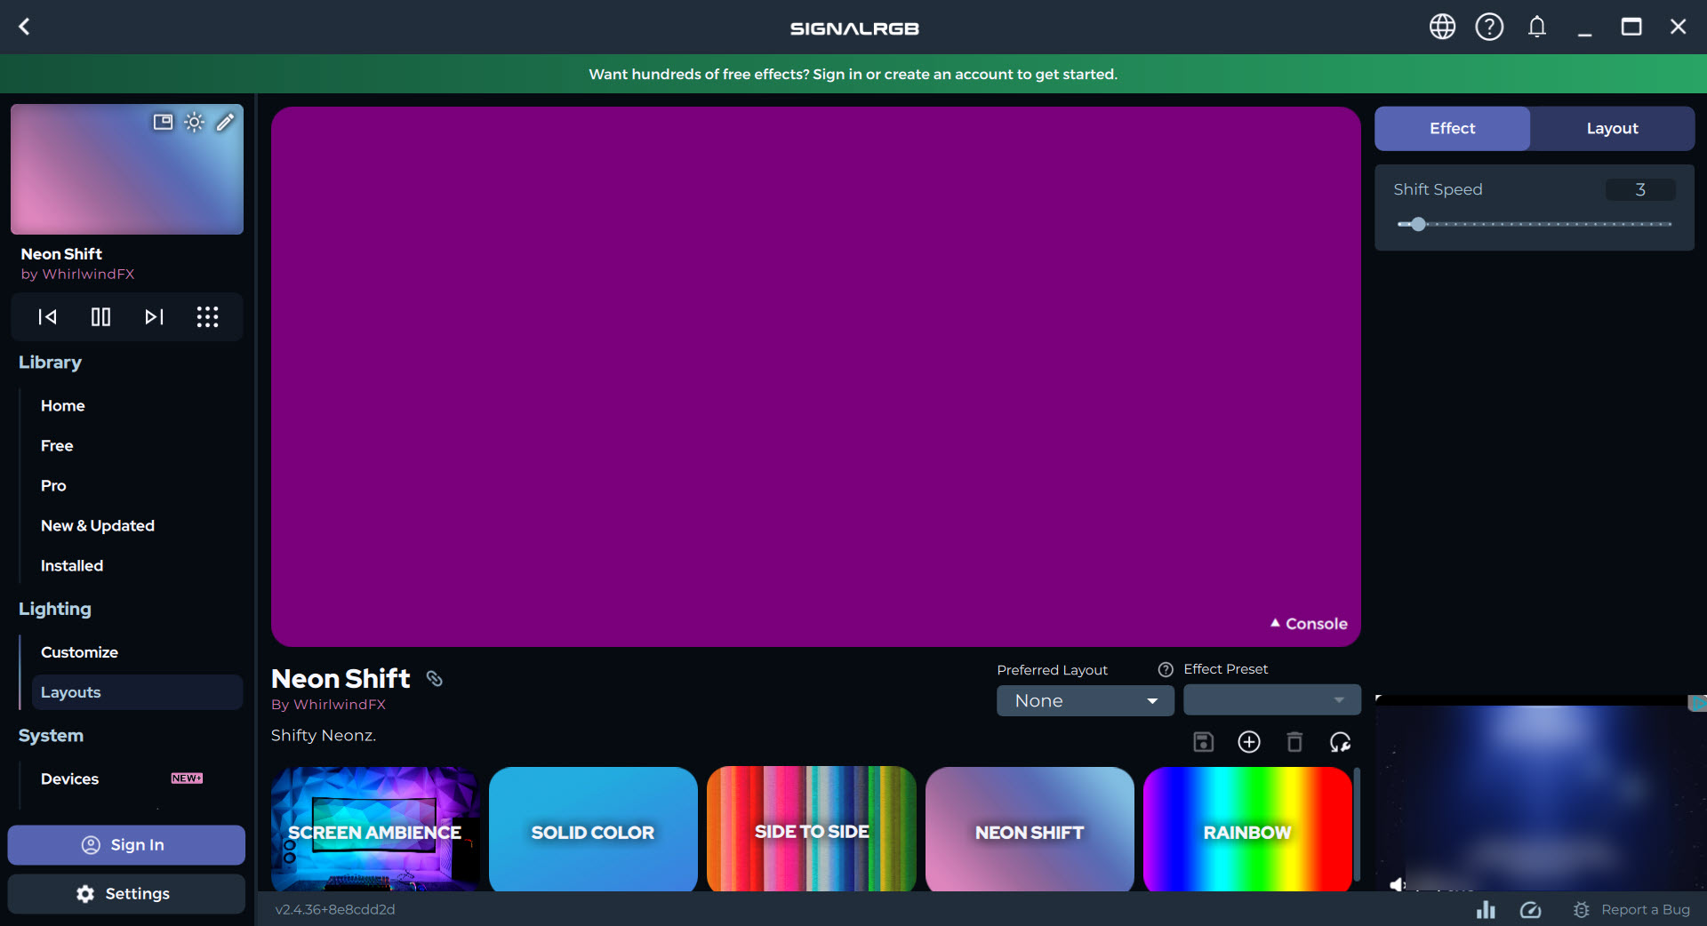This screenshot has height=926, width=1707.
Task: Pause the current lighting effect
Action: [x=100, y=317]
